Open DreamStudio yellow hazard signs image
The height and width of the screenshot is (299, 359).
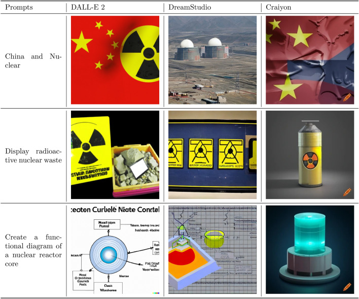(212, 155)
